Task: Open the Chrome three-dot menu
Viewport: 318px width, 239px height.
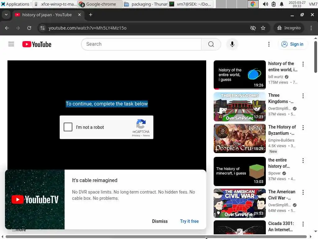Action: [x=311, y=28]
